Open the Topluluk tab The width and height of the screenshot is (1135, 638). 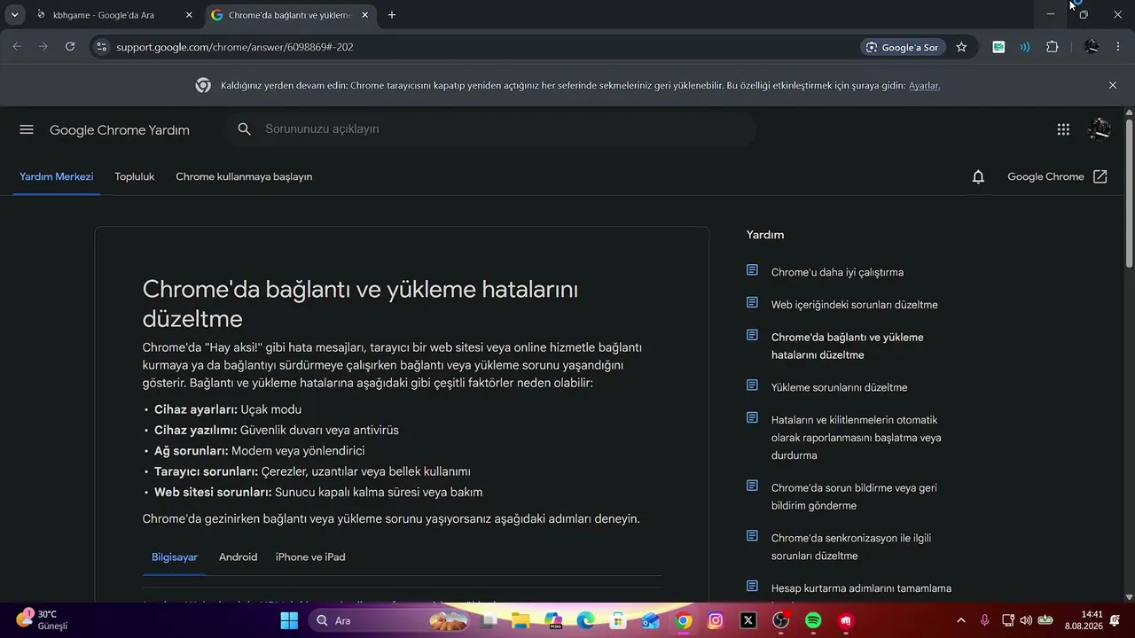pos(135,176)
